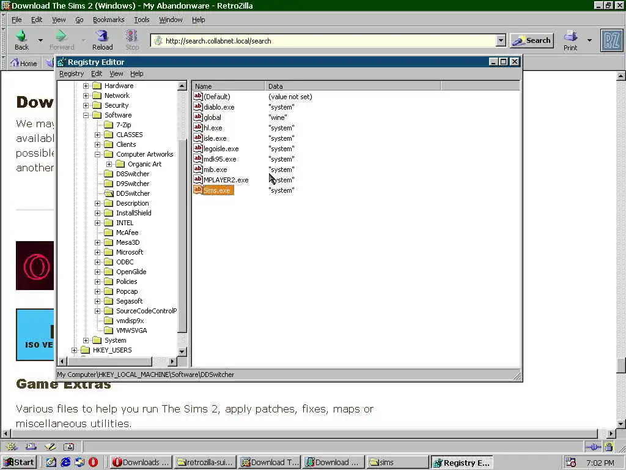Click the Search button
Screen dimensions: 626x470
point(532,40)
